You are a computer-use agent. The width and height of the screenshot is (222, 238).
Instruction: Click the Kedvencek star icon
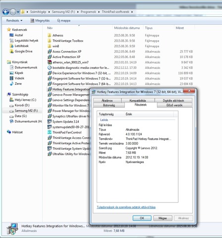click(9, 30)
